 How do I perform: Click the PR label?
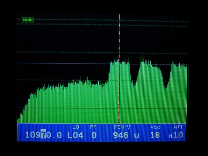tap(93, 127)
